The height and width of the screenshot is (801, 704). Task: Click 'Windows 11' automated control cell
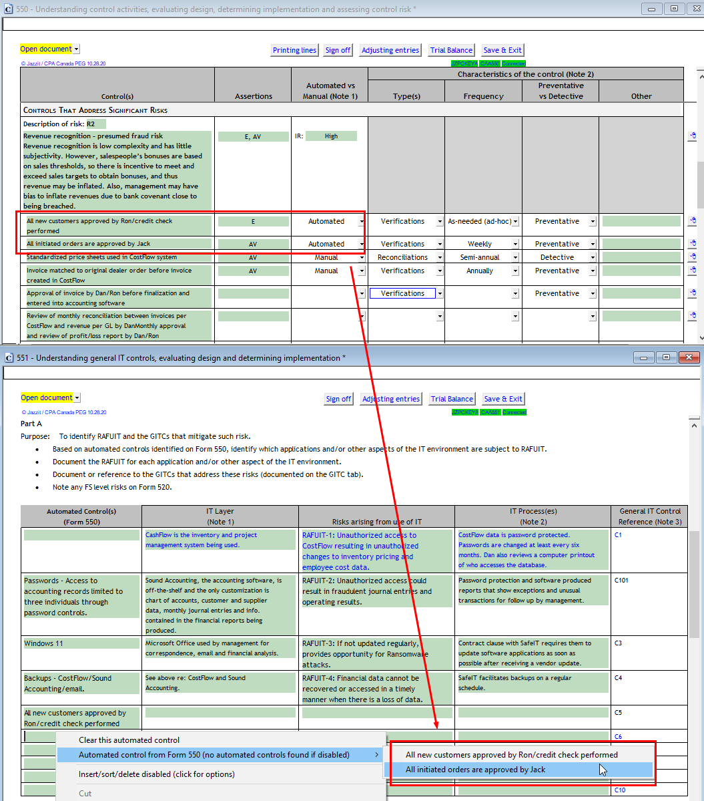coord(81,643)
